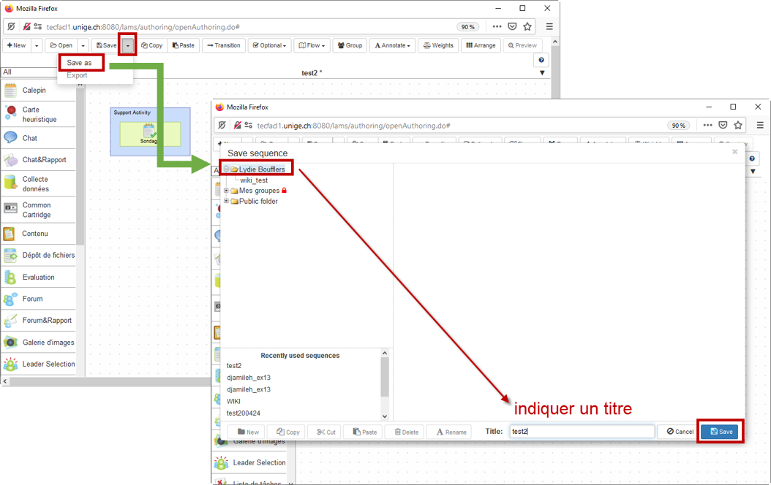771x485 pixels.
Task: Cancel the Save sequence dialog
Action: tap(680, 432)
